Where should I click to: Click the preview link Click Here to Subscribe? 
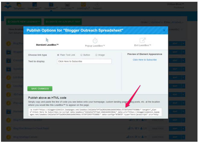[145, 60]
